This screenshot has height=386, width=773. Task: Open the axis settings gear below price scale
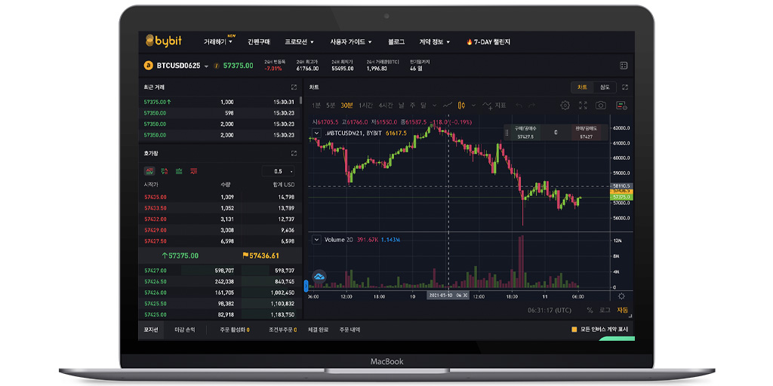tap(621, 296)
